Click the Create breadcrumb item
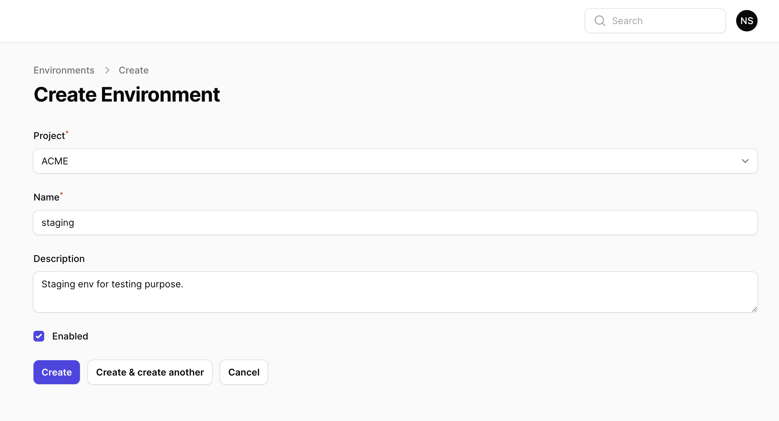Image resolution: width=779 pixels, height=421 pixels. point(134,70)
